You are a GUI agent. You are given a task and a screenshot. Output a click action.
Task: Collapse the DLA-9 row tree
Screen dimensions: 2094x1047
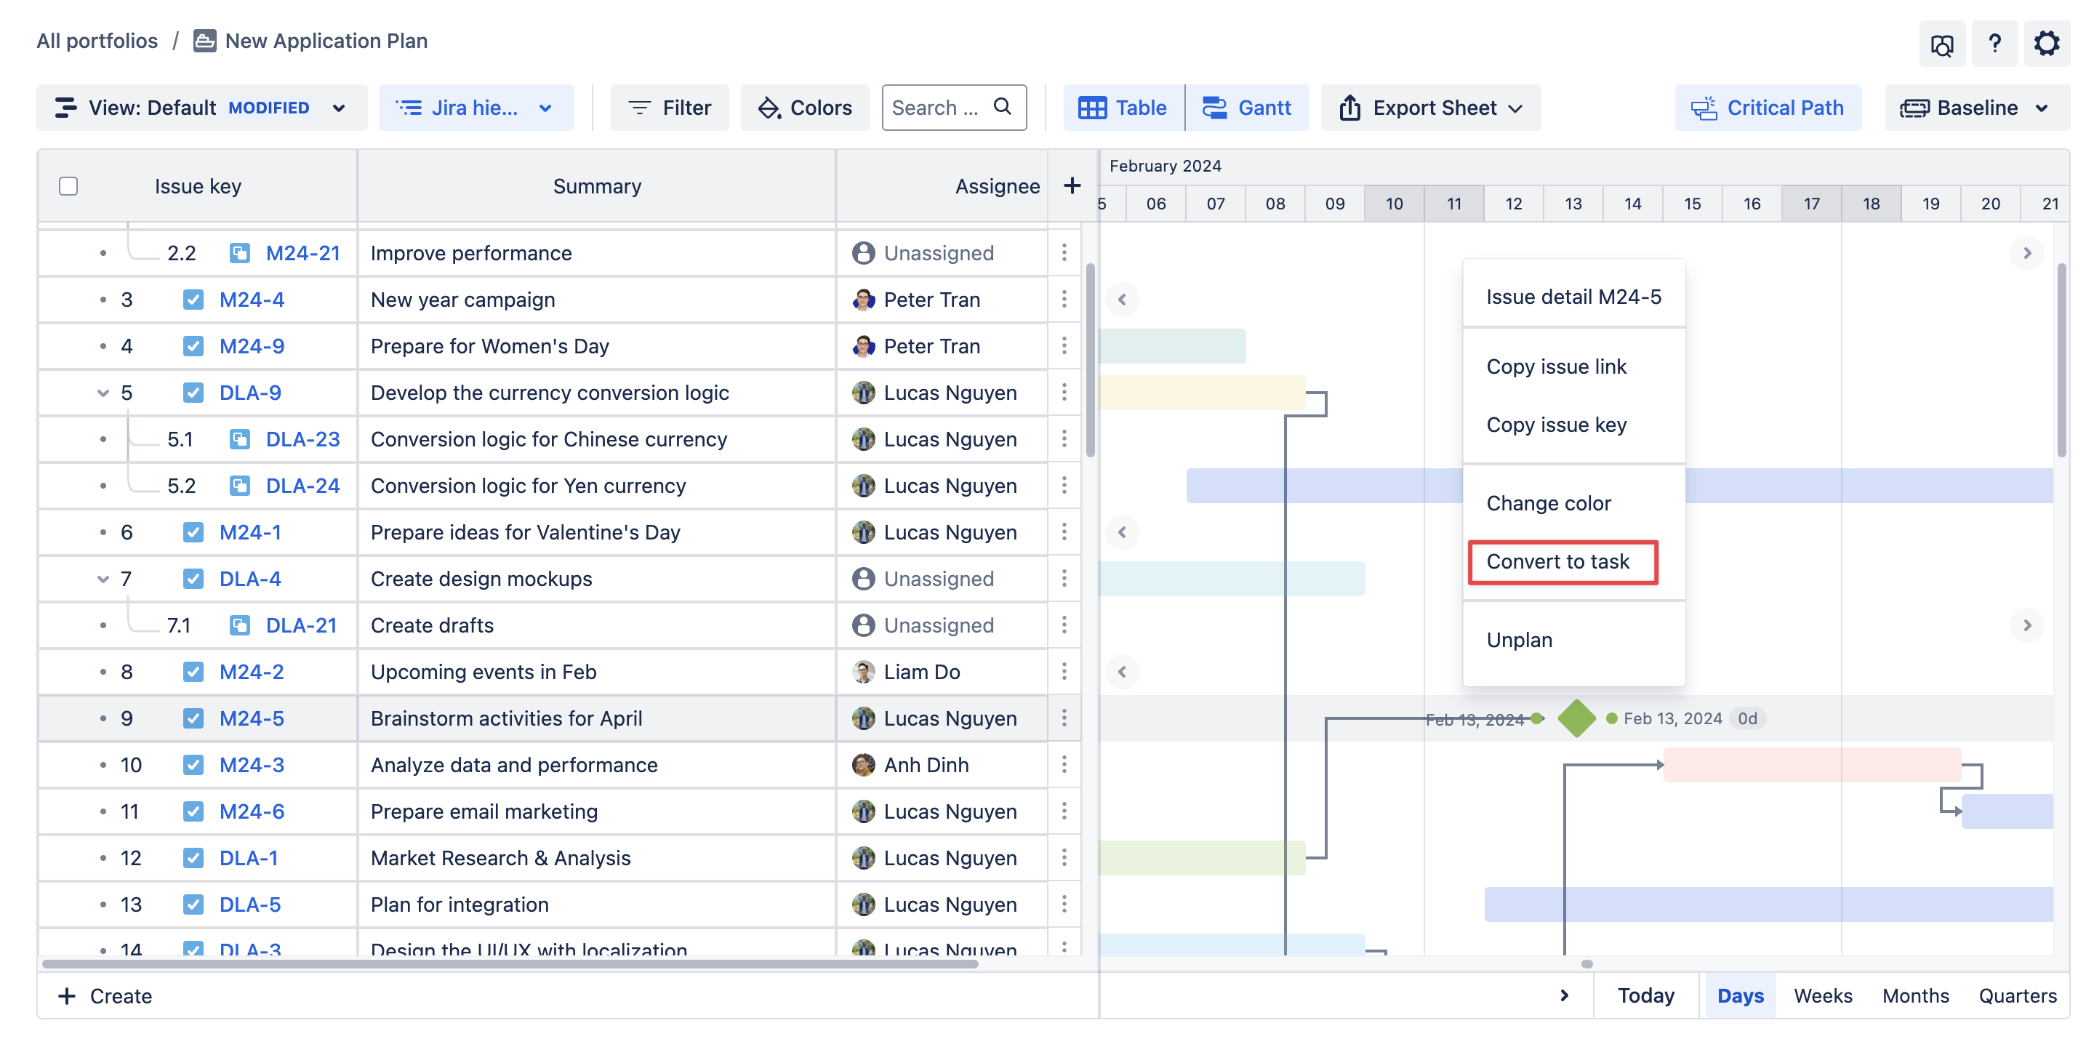(103, 393)
